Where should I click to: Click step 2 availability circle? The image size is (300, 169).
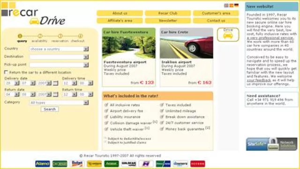click(x=40, y=36)
